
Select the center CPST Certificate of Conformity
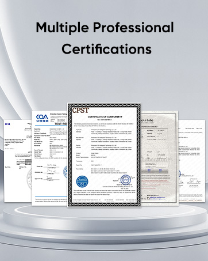pyautogui.click(x=105, y=155)
